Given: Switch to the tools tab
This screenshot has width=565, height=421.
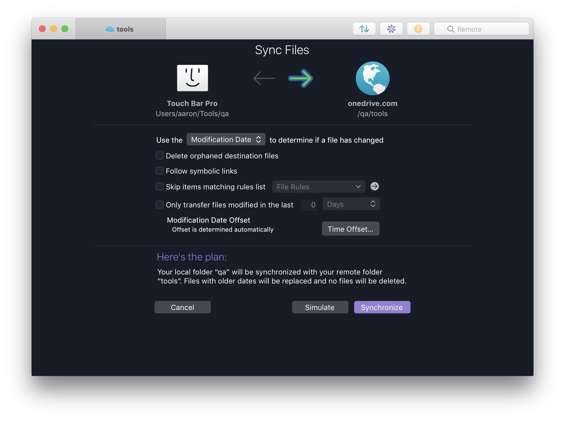Looking at the screenshot, I should coord(120,29).
